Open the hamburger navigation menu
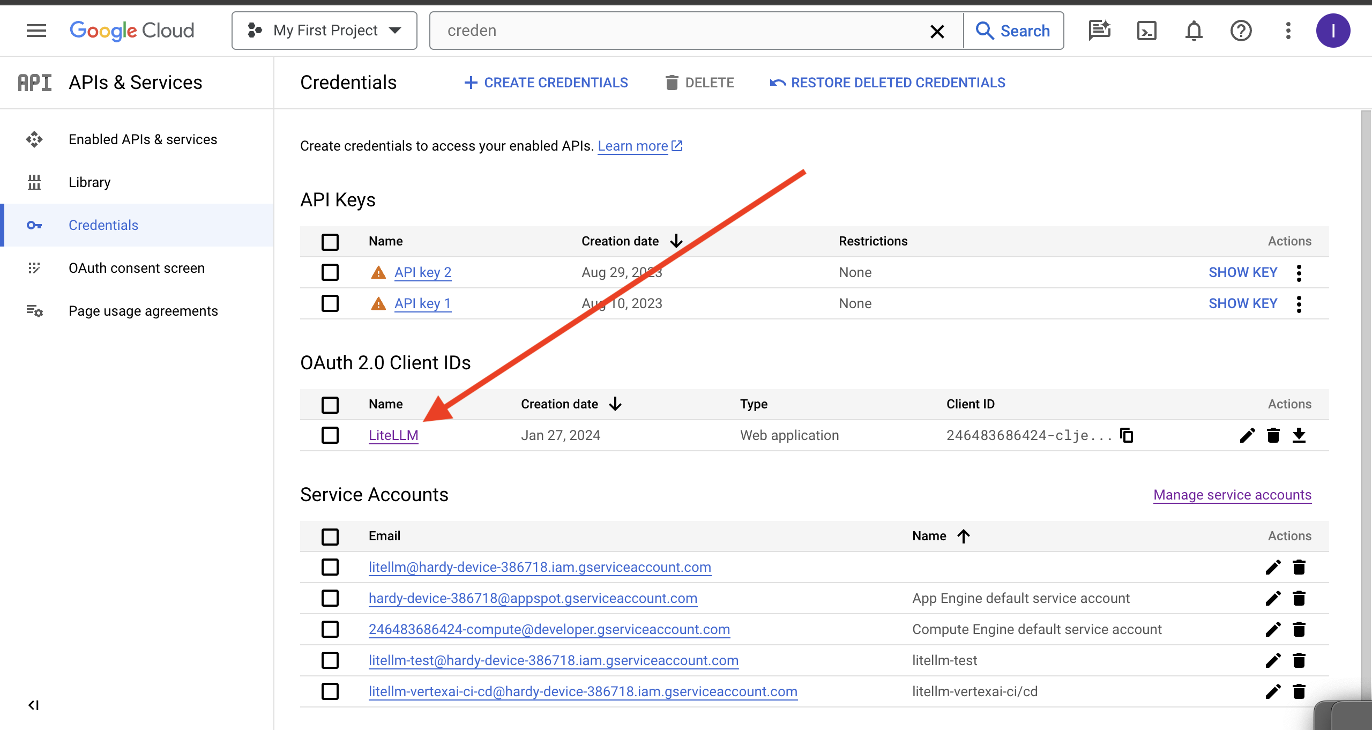This screenshot has height=730, width=1372. [x=36, y=31]
